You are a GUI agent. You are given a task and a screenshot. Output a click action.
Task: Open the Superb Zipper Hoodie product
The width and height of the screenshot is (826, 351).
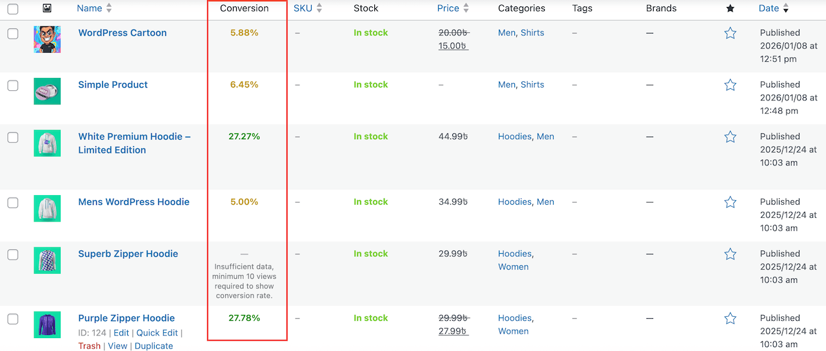[128, 254]
